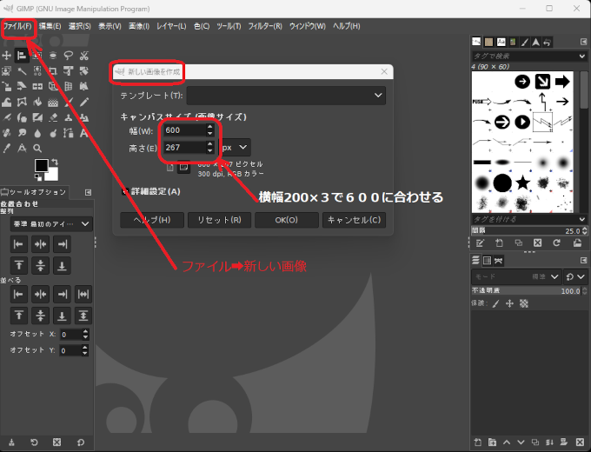Open the 編集(E) menu

click(50, 26)
